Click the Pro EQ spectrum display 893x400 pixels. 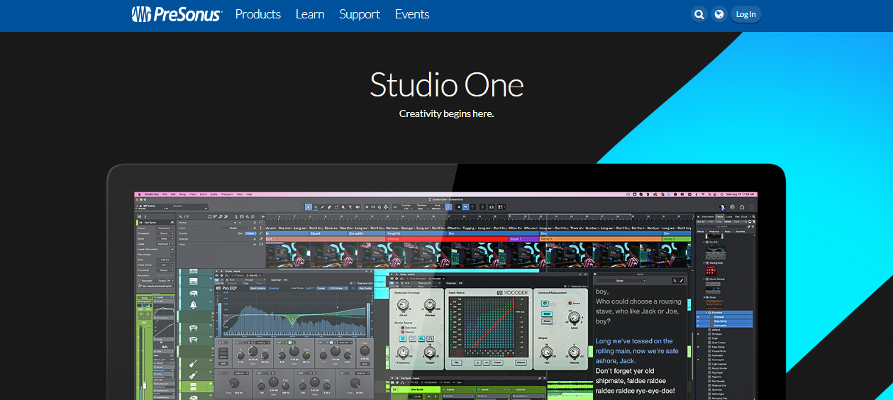point(293,314)
